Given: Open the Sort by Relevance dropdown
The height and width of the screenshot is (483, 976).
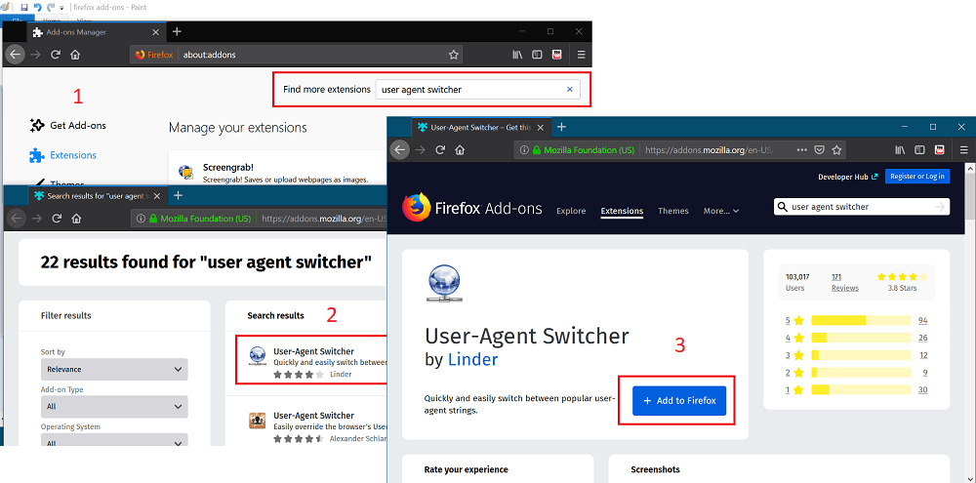Looking at the screenshot, I should click(114, 369).
